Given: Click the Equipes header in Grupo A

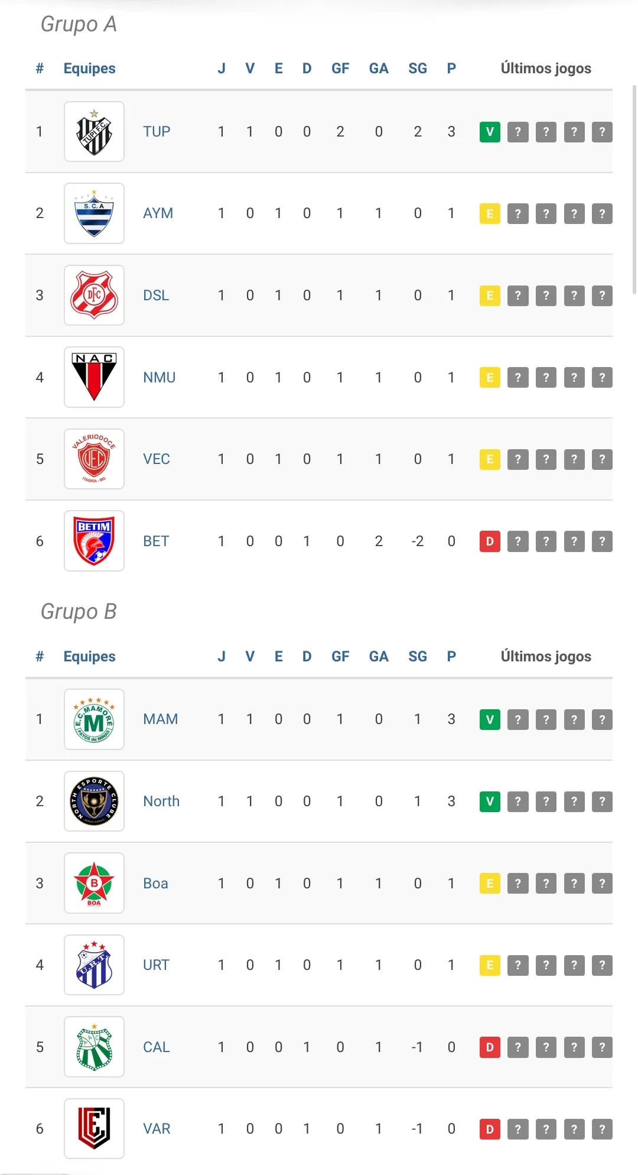Looking at the screenshot, I should coord(89,69).
